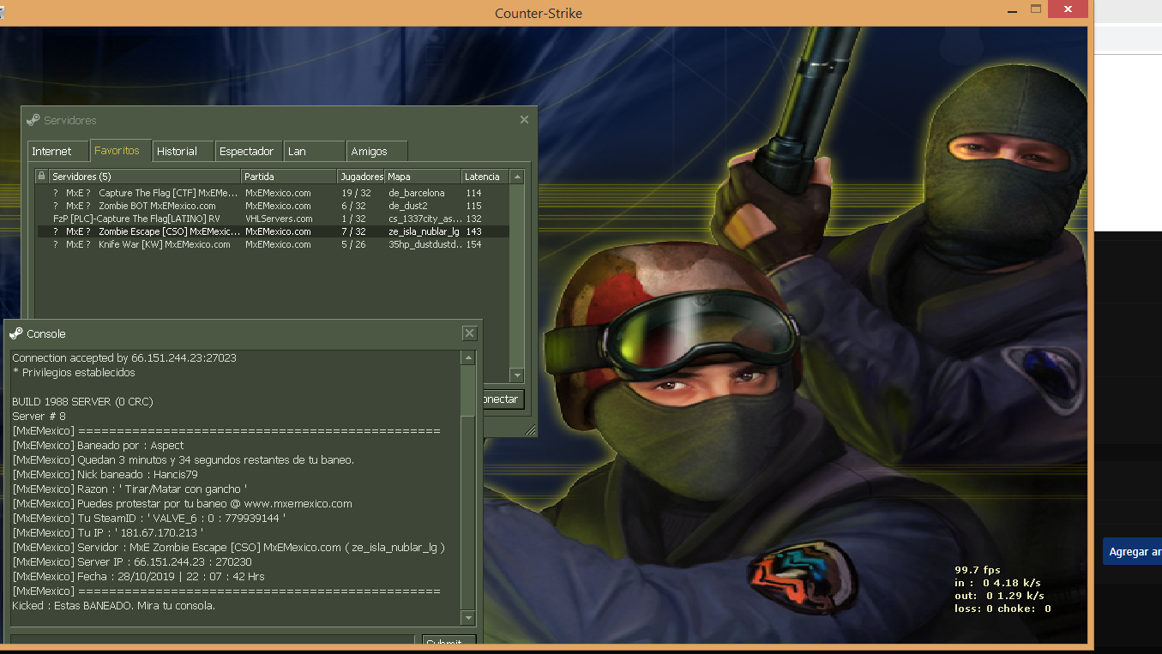Click the 'Connection accepted by 66.151.244.23:27023' line

[x=124, y=358]
